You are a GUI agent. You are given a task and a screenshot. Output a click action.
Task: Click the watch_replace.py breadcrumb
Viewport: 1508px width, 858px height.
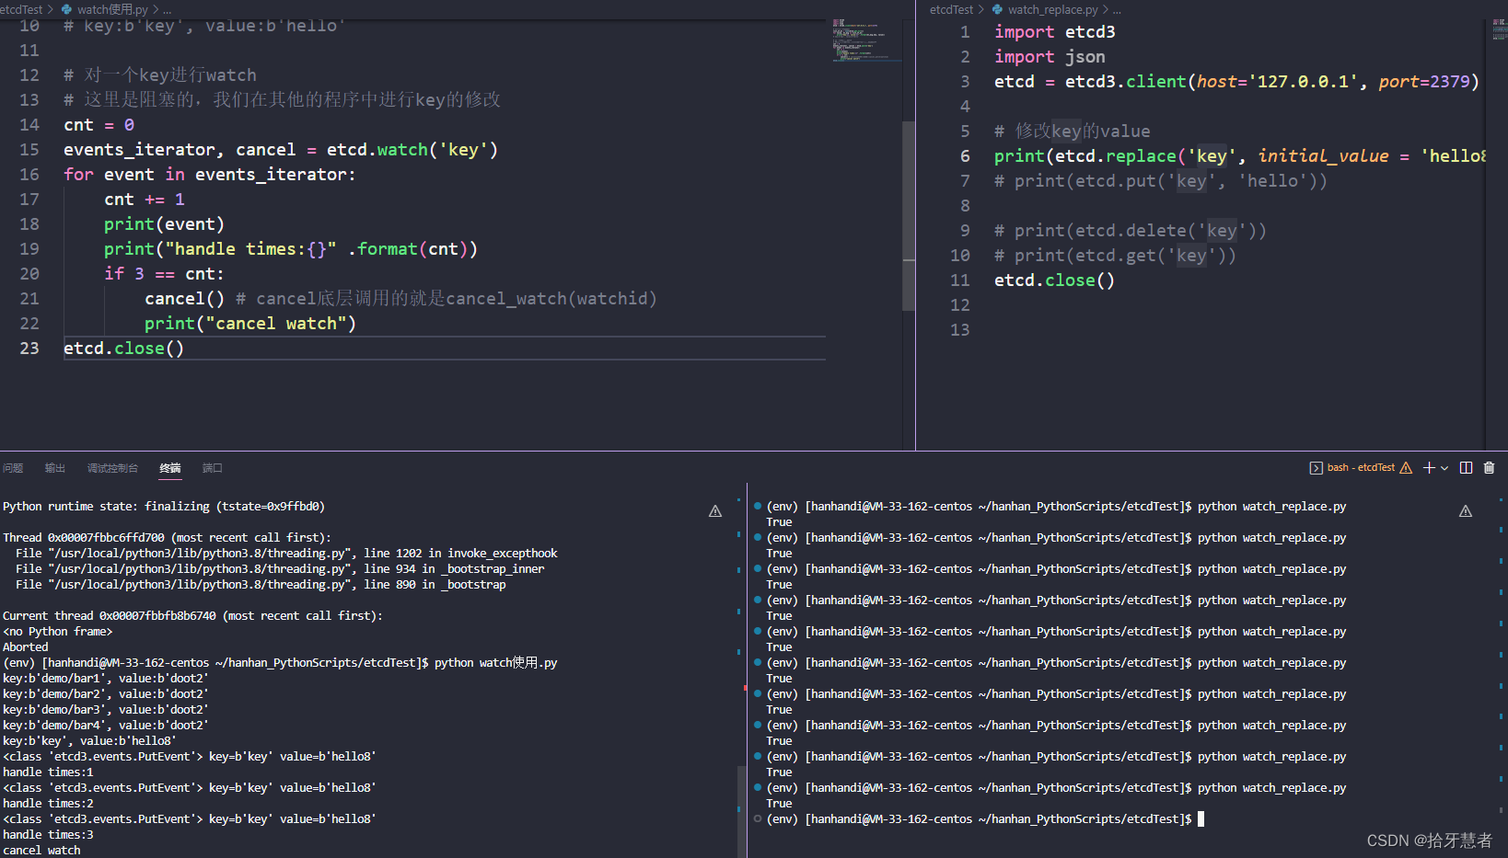(x=1052, y=9)
